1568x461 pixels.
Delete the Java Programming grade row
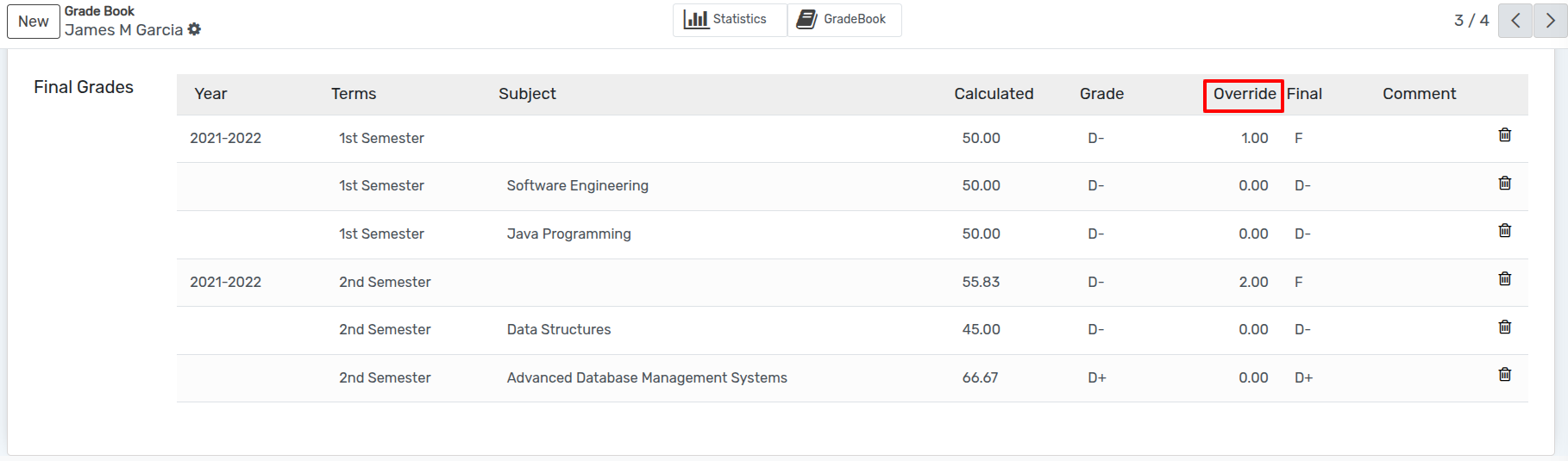click(x=1504, y=231)
